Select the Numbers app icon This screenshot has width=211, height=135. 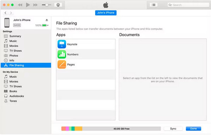[62, 54]
